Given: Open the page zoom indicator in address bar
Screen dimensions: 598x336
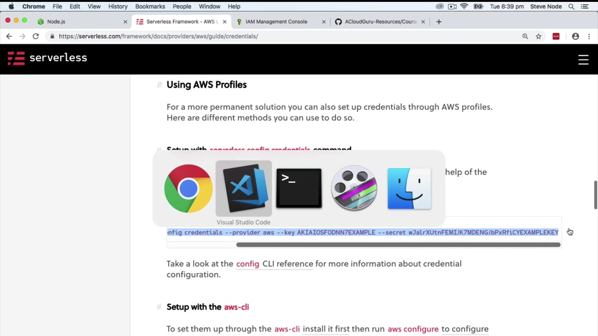Looking at the screenshot, I should pos(525,36).
